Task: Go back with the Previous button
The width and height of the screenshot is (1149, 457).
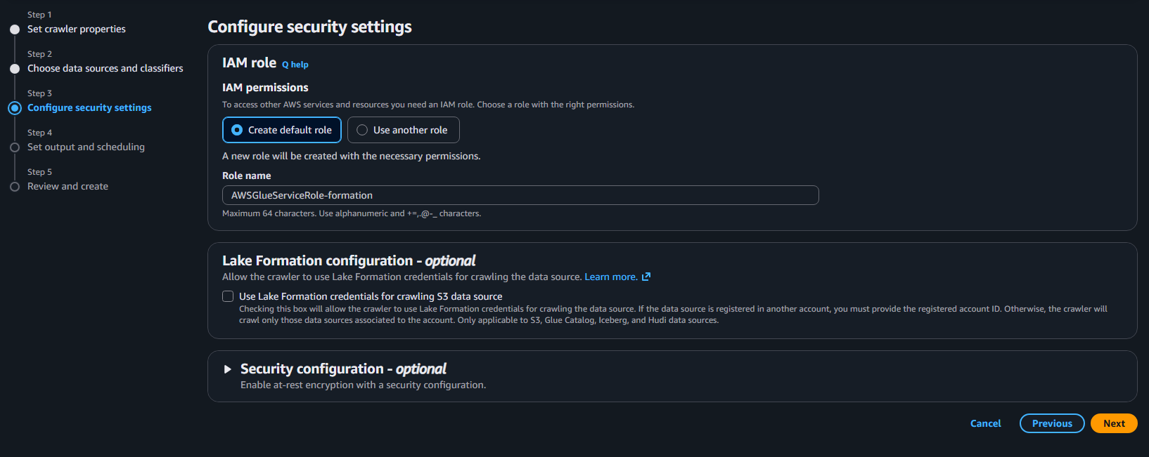Action: [x=1052, y=423]
